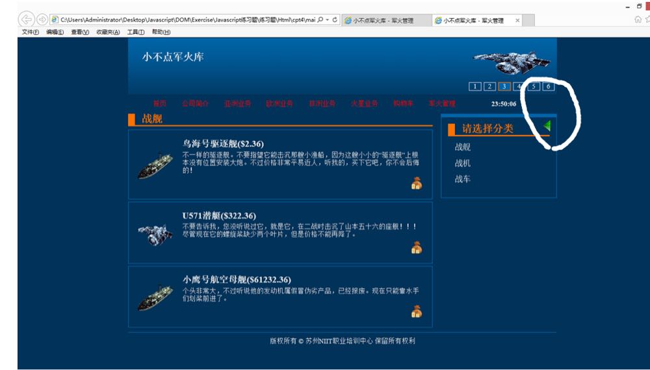Refresh the page with the reload icon

coord(335,19)
